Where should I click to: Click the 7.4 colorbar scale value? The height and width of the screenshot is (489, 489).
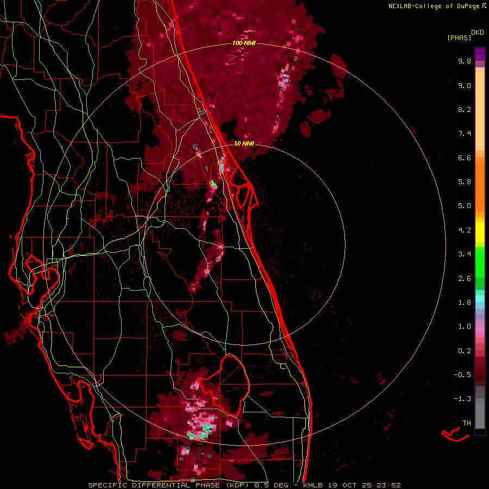click(465, 134)
